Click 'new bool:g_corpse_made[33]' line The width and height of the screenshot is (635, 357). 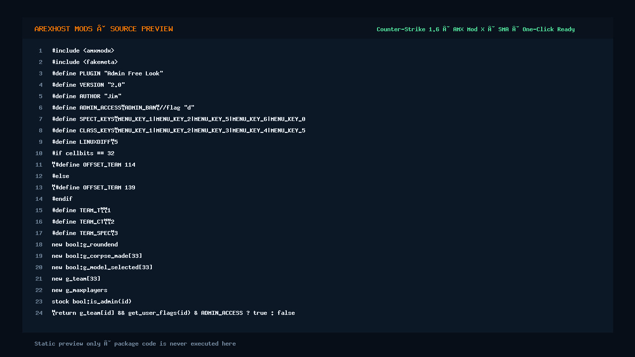tap(97, 256)
